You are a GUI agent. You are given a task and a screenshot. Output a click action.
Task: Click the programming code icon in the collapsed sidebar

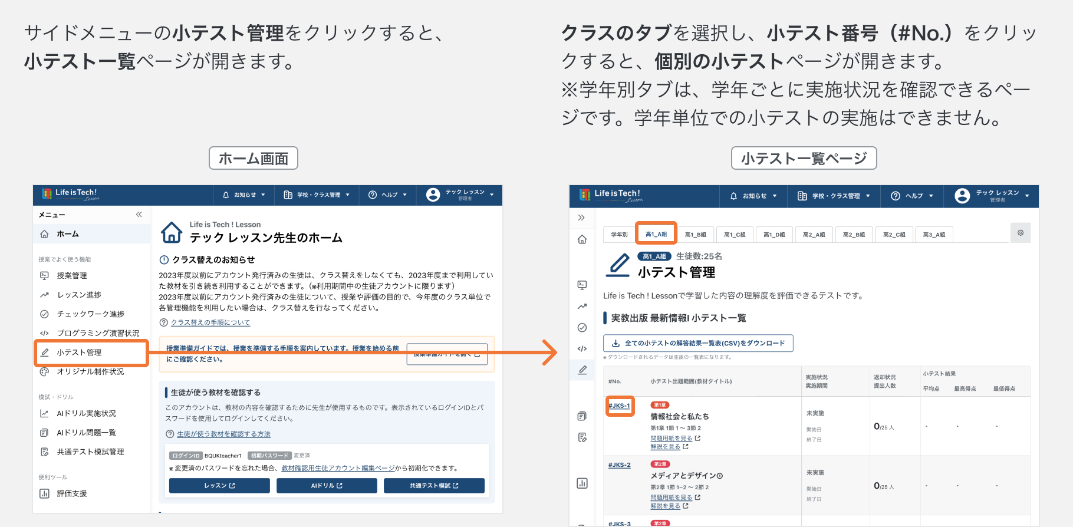pyautogui.click(x=582, y=349)
